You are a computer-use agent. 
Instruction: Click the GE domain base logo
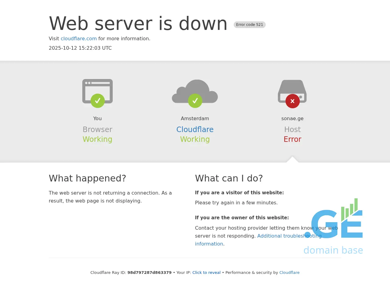coord(333,226)
